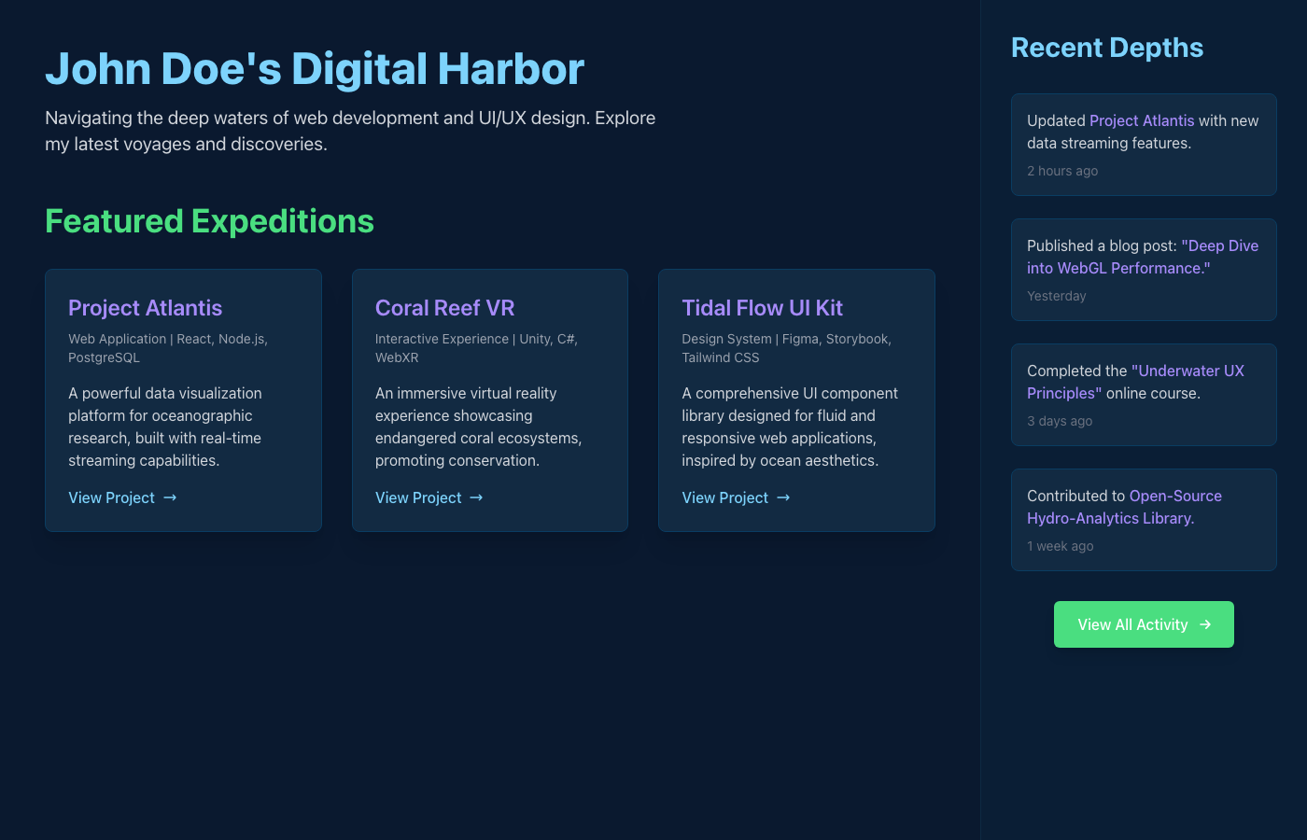
Task: Open the Project Atlantis link in Recent Depths
Action: point(1141,120)
